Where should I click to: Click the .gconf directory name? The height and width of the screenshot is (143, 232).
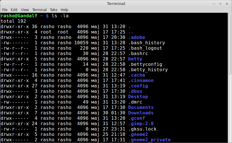(137, 118)
